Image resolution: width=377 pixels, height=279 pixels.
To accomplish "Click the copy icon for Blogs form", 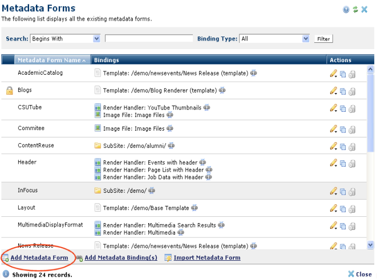I will (343, 91).
